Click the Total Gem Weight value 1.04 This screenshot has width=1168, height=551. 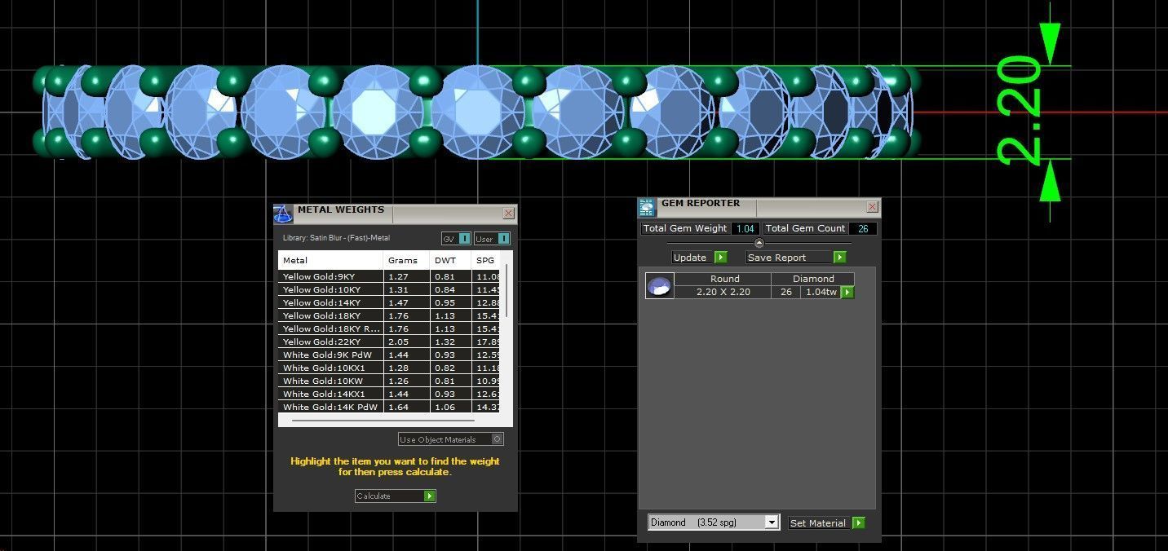click(745, 228)
